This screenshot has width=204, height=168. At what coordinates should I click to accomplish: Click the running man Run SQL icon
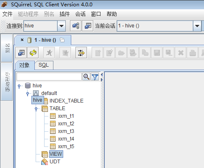tap(49, 53)
